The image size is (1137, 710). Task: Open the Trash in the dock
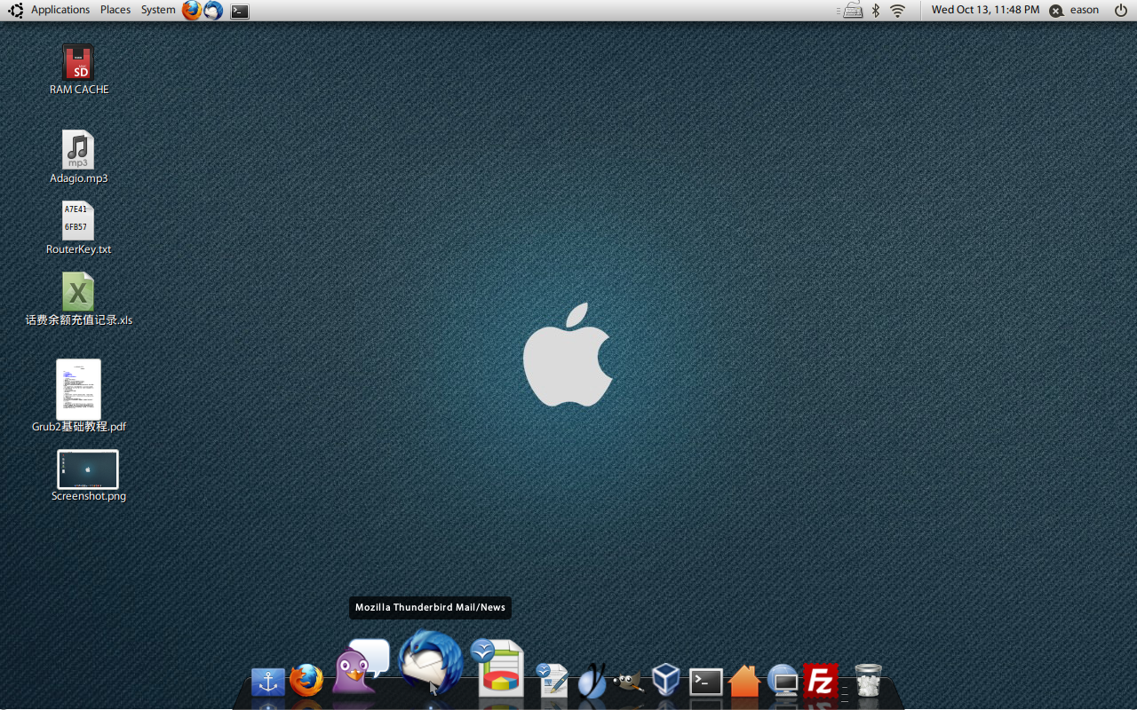868,681
